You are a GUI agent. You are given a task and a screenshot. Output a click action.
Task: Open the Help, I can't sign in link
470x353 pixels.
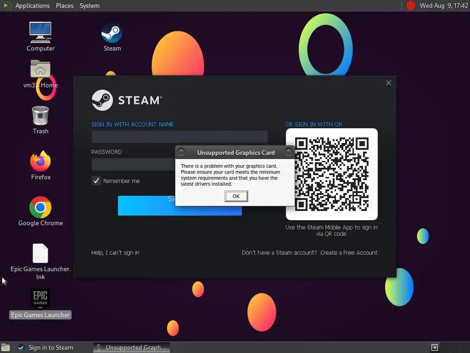[x=115, y=253]
